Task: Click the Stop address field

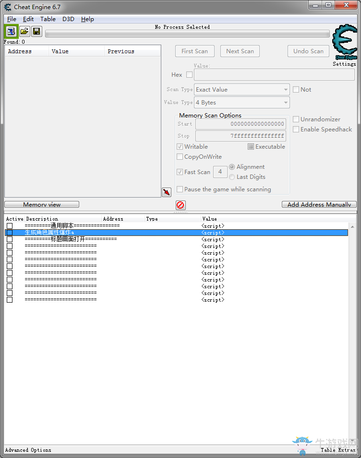Action: click(241, 136)
